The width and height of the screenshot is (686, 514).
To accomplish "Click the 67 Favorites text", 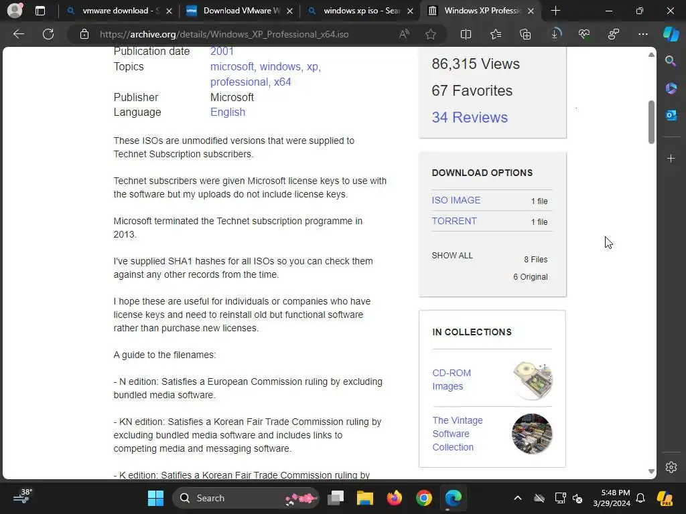I will (x=472, y=90).
